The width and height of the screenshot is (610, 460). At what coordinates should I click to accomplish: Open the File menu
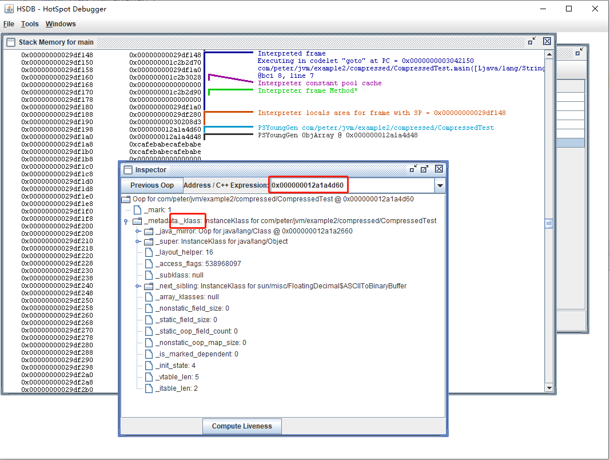pos(9,24)
